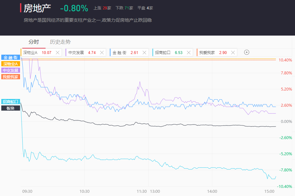The width and height of the screenshot is (295, 196).
Task: Toggle the 板块 dark legend label
Action: (11, 108)
